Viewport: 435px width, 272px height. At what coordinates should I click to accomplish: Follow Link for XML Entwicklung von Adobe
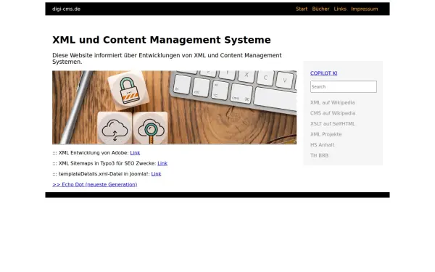pyautogui.click(x=135, y=153)
